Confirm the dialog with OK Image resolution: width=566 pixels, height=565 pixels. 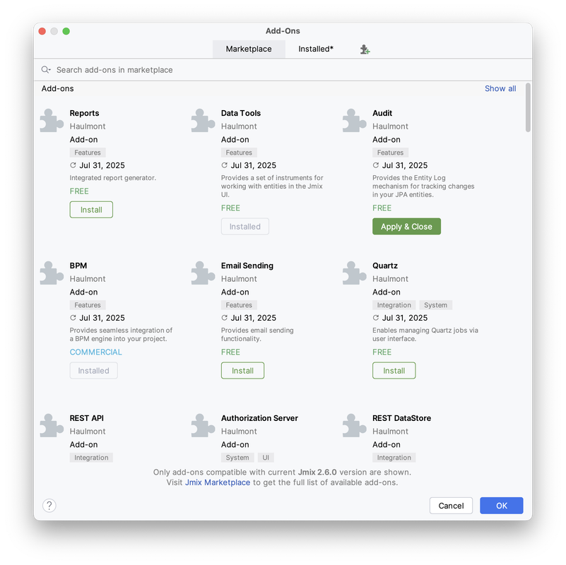pyautogui.click(x=502, y=506)
